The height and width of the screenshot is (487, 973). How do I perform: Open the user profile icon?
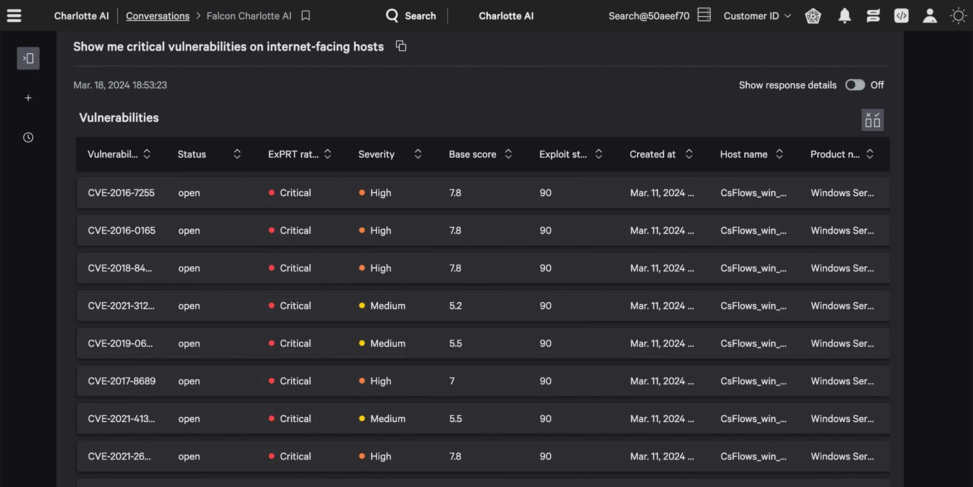[x=930, y=16]
